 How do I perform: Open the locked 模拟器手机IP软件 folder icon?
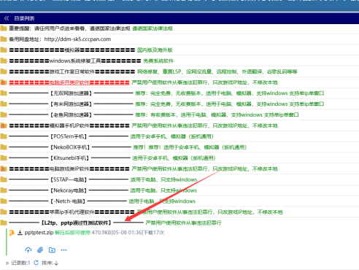4,126
